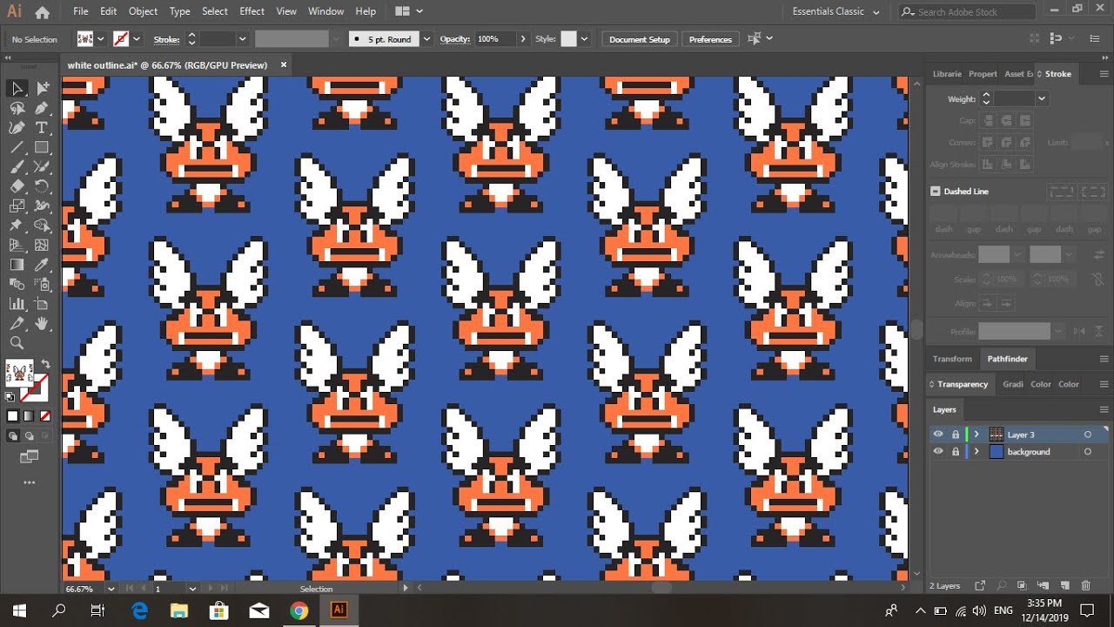Open the Essentials Classic workspace dropdown

point(836,12)
